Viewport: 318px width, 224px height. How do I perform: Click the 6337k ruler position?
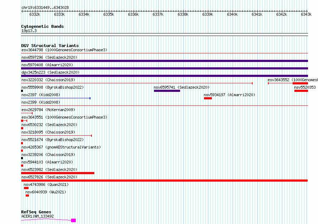click(158, 14)
